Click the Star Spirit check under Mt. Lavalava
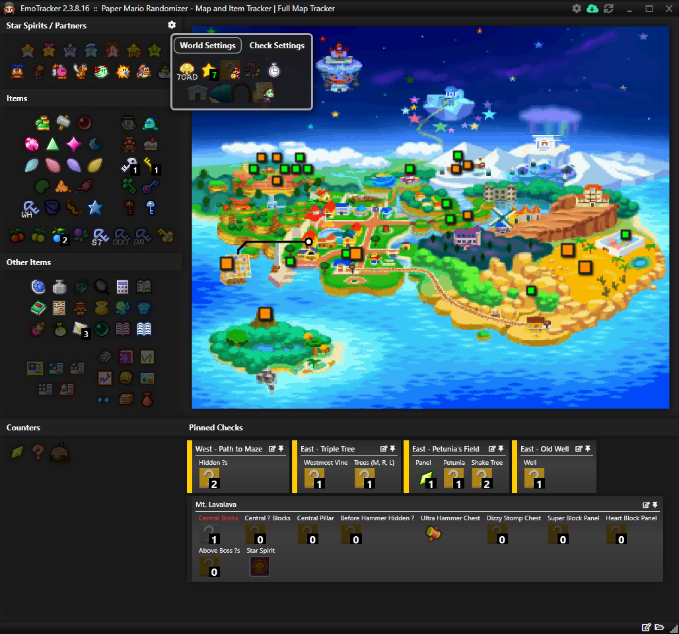 click(x=260, y=567)
